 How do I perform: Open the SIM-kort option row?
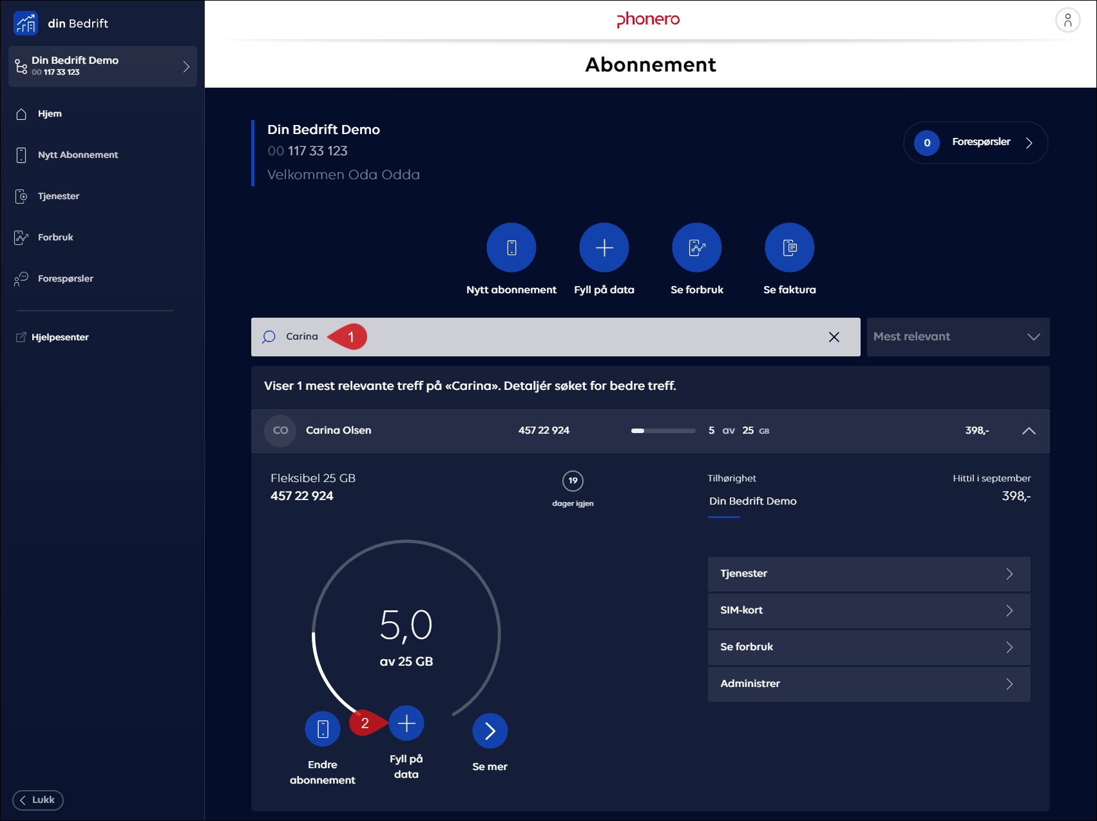click(869, 611)
